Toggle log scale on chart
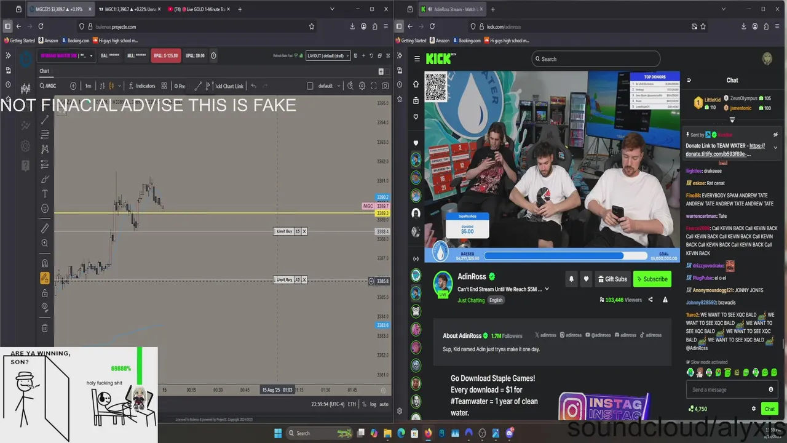The image size is (787, 443). click(373, 404)
